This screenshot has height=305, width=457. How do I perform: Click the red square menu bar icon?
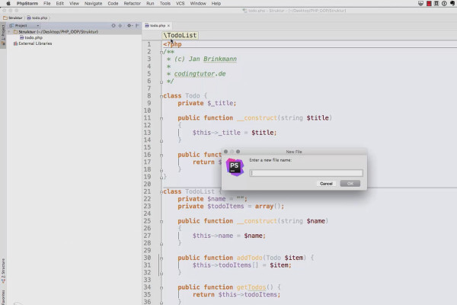tap(429, 4)
